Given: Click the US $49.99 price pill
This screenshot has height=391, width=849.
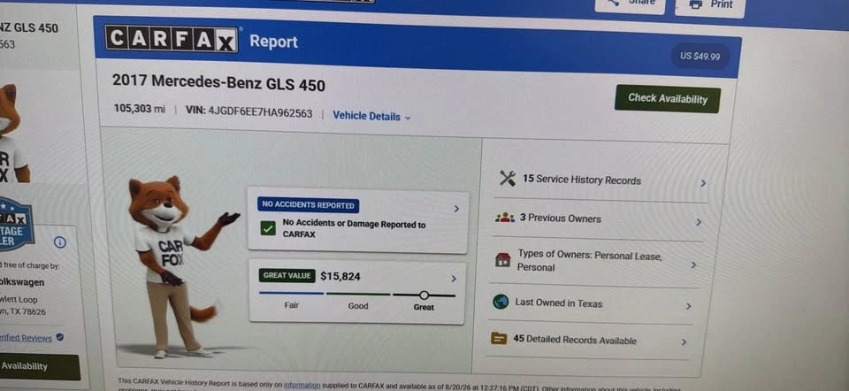Looking at the screenshot, I should [x=700, y=56].
